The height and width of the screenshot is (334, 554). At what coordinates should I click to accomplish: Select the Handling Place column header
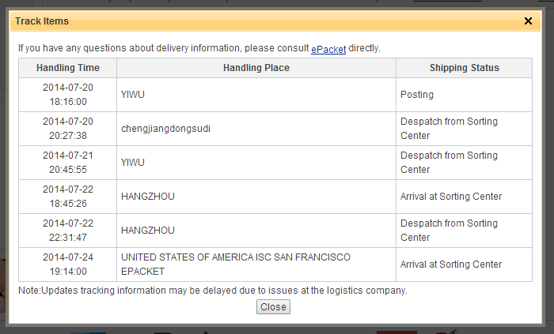click(256, 68)
